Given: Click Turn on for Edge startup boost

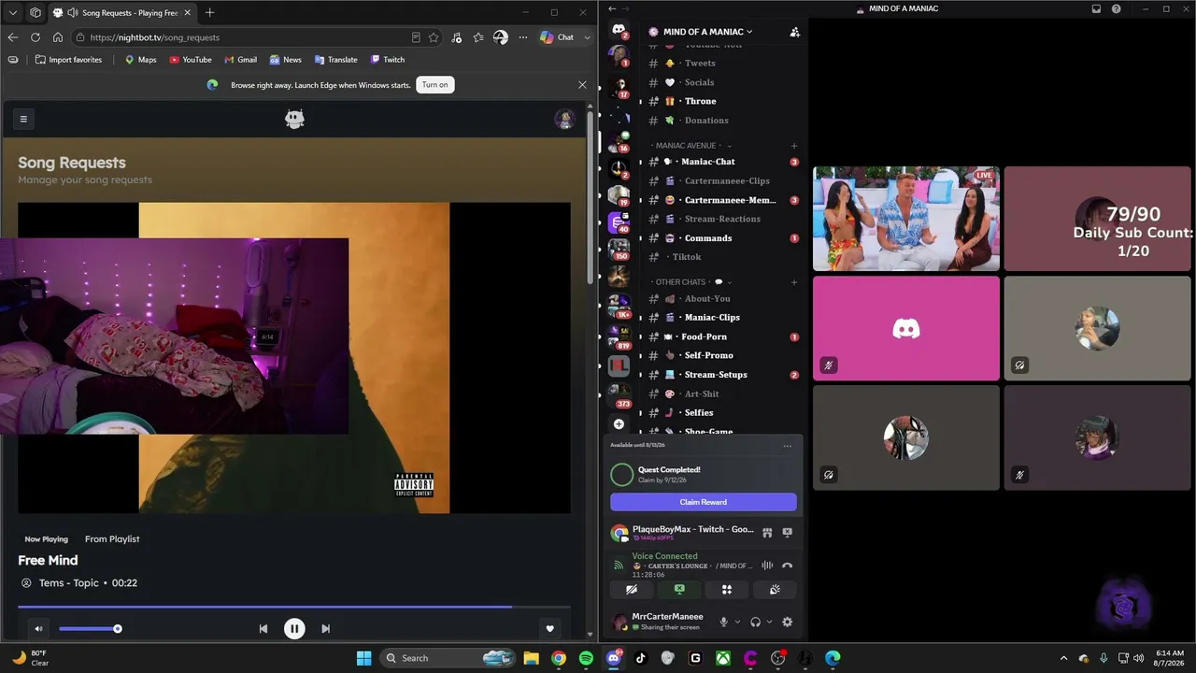Looking at the screenshot, I should pyautogui.click(x=434, y=85).
